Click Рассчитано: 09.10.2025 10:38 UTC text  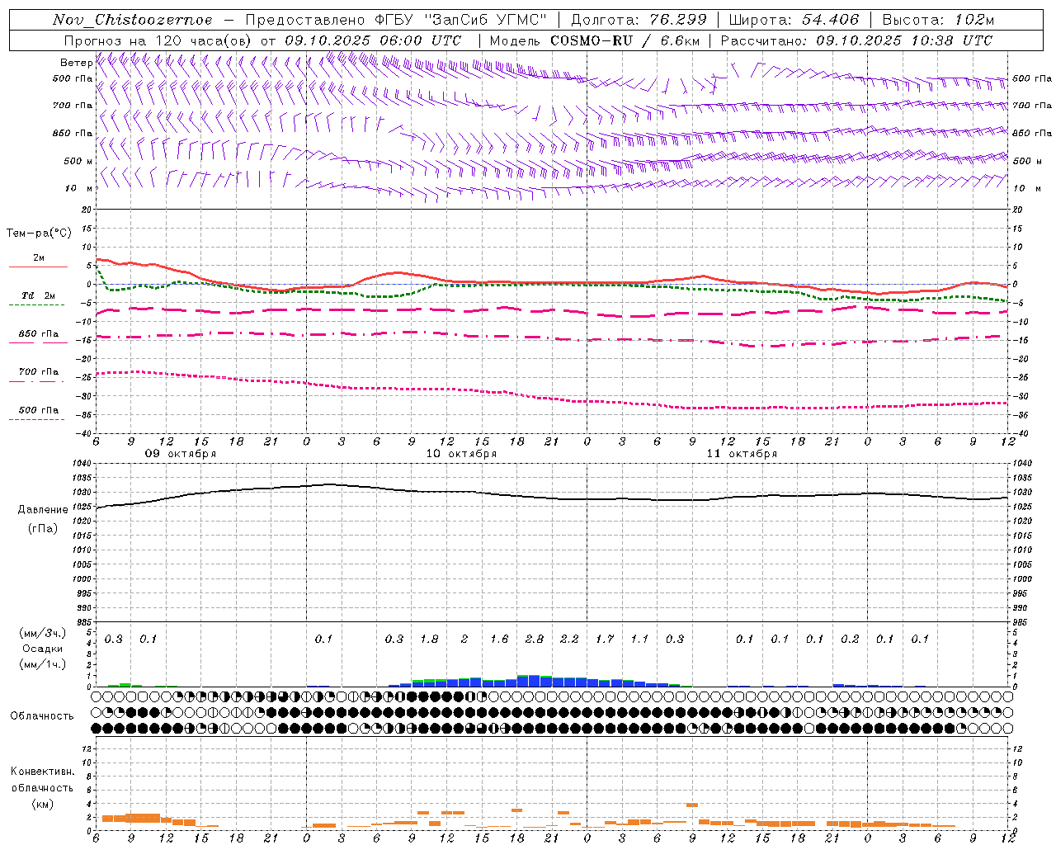pos(856,40)
